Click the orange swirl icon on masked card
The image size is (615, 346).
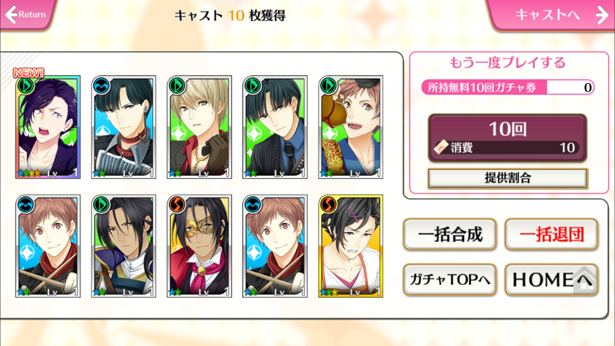pyautogui.click(x=177, y=205)
